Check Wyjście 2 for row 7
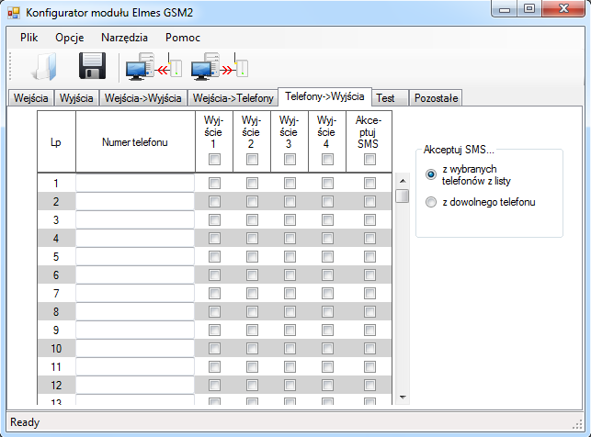This screenshot has width=591, height=437. 252,294
